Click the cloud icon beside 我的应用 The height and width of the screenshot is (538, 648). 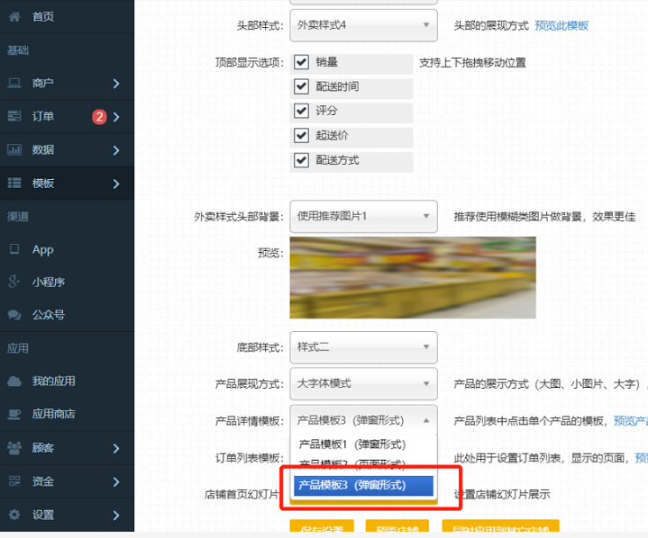click(x=14, y=381)
